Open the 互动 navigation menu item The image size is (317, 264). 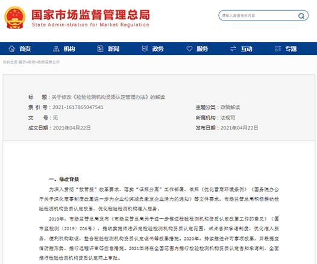pos(246,49)
